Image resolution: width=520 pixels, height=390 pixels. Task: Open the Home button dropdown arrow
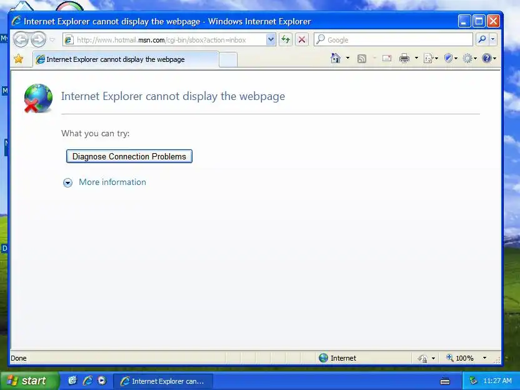(347, 58)
